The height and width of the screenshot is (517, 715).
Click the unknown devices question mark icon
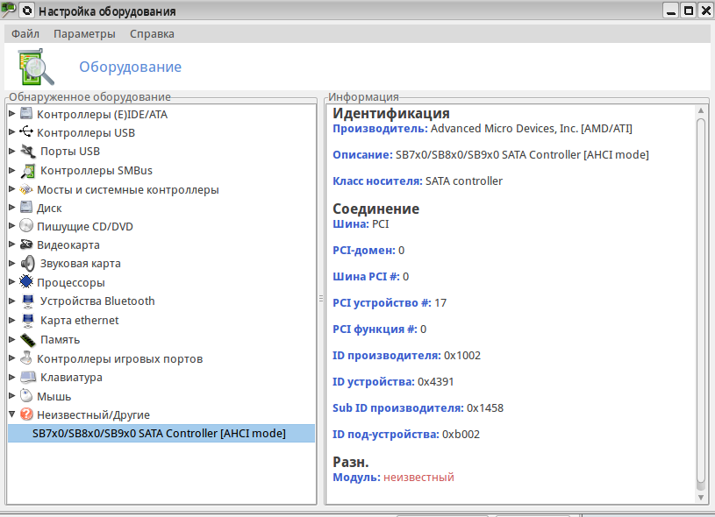click(26, 414)
